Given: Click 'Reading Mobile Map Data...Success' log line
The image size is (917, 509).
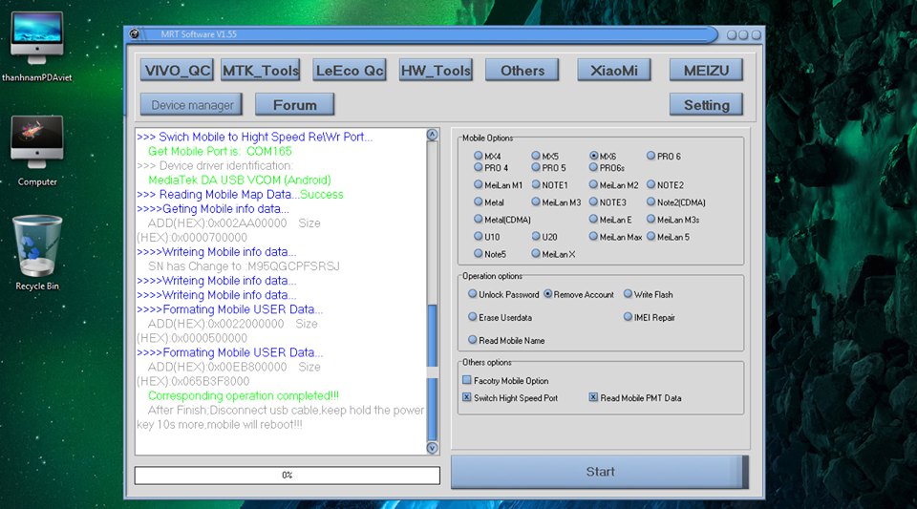Looking at the screenshot, I should click(x=240, y=195).
